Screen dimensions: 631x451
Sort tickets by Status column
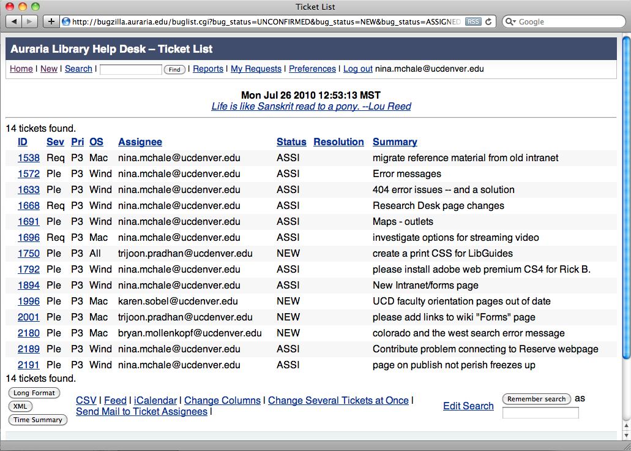click(x=291, y=142)
